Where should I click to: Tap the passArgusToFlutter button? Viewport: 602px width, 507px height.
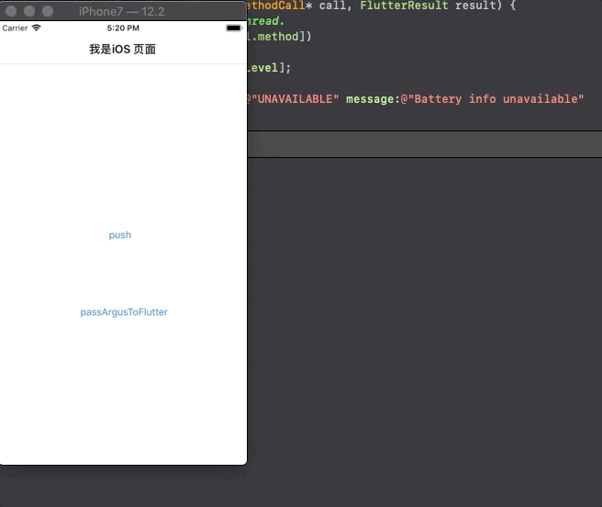[x=124, y=312]
